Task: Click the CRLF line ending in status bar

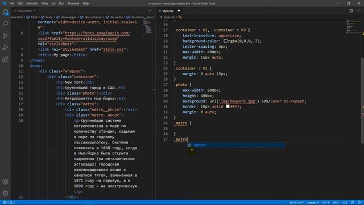Action: (x=336, y=203)
